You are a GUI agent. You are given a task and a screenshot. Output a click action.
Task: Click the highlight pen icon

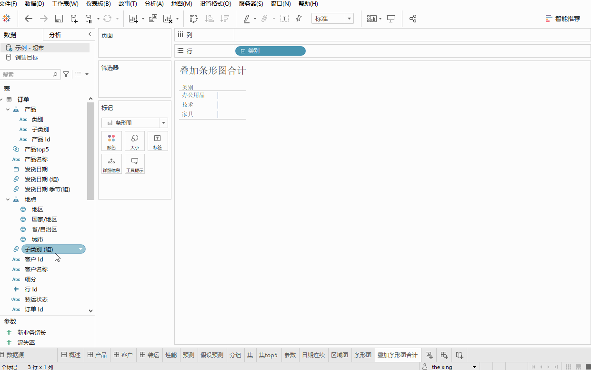tap(247, 19)
